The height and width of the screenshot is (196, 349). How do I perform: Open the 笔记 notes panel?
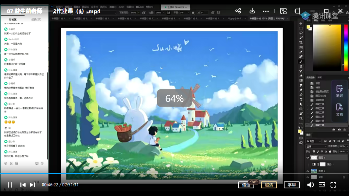(339, 91)
